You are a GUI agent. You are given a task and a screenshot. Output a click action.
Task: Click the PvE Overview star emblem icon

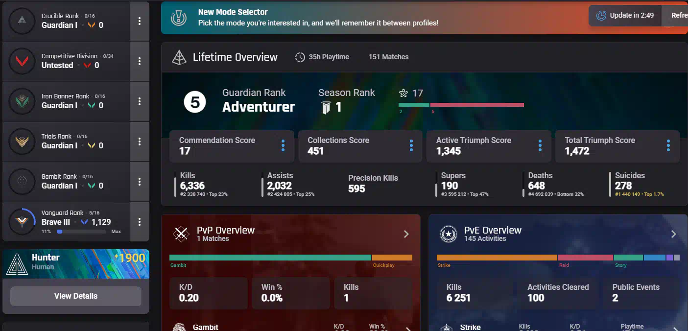click(448, 234)
